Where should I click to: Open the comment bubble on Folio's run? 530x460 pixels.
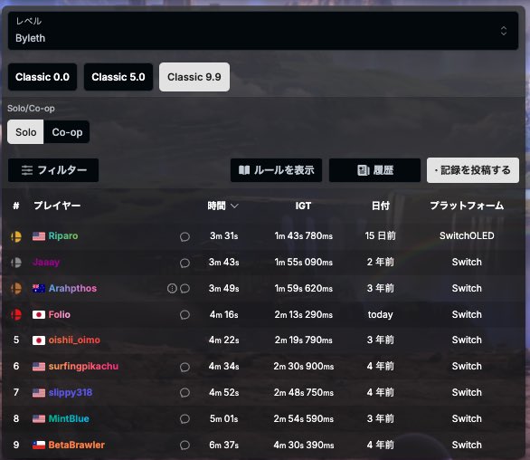click(185, 315)
